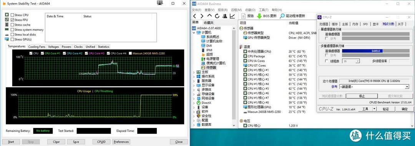This screenshot has width=415, height=146.
Task: Switch to Statistics tab
Action: pos(103,47)
